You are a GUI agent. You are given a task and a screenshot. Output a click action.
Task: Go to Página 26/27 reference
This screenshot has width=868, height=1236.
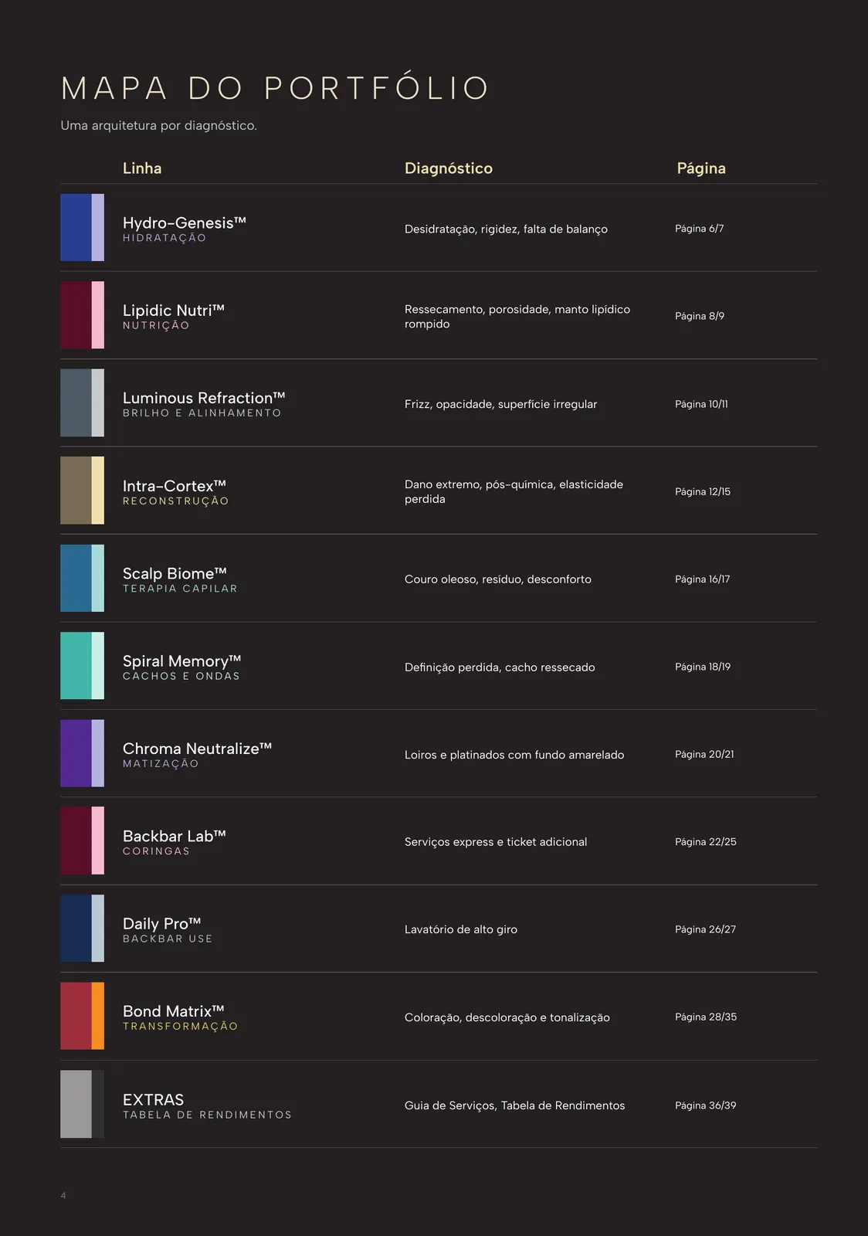point(706,929)
